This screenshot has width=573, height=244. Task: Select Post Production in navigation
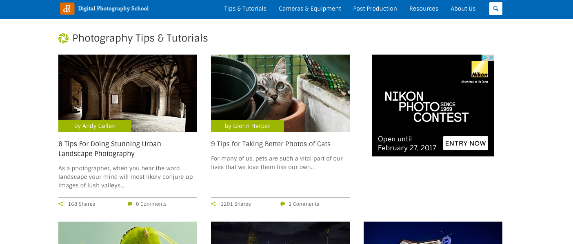pyautogui.click(x=375, y=9)
